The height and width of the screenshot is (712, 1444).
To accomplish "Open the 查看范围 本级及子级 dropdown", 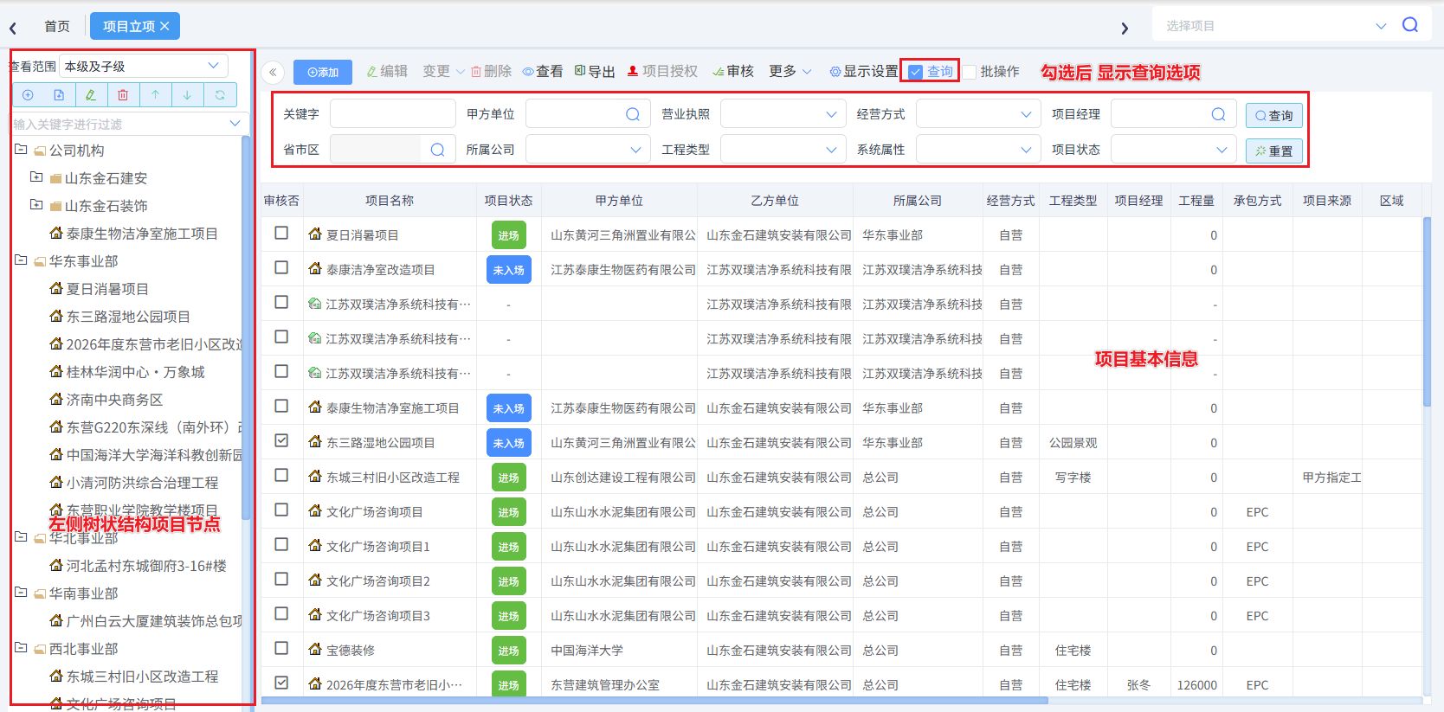I will pos(144,66).
